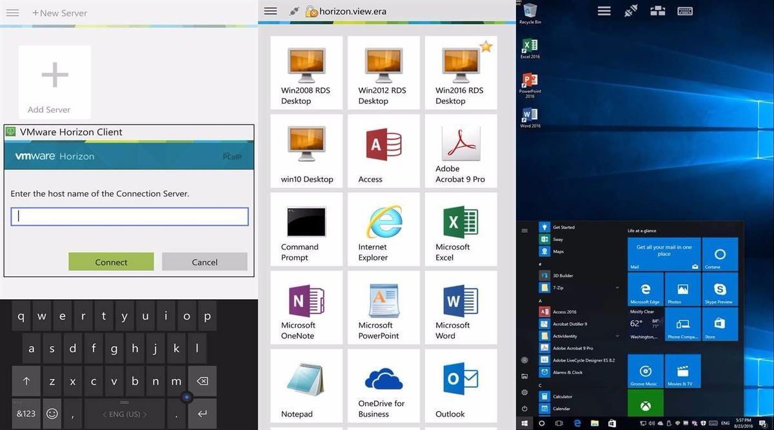This screenshot has height=430, width=774.
Task: Open the hamburger menu next to New Server
Action: point(12,12)
